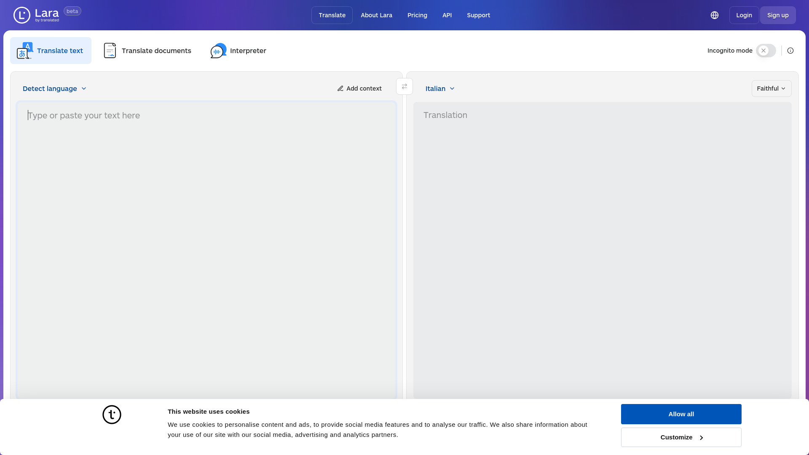Click the Lara logo home icon
Viewport: 809px width, 455px height.
click(21, 15)
